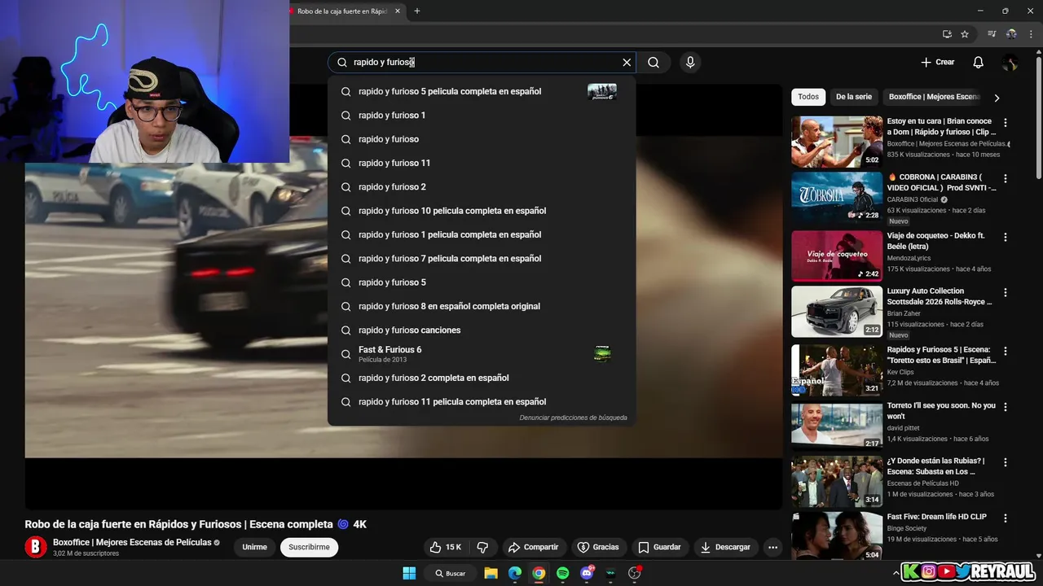Choose suggestion 'rapido y furioso 2'
The width and height of the screenshot is (1043, 586).
[x=482, y=187]
